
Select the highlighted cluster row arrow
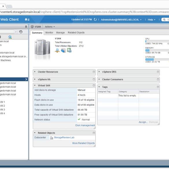click(x=26, y=79)
